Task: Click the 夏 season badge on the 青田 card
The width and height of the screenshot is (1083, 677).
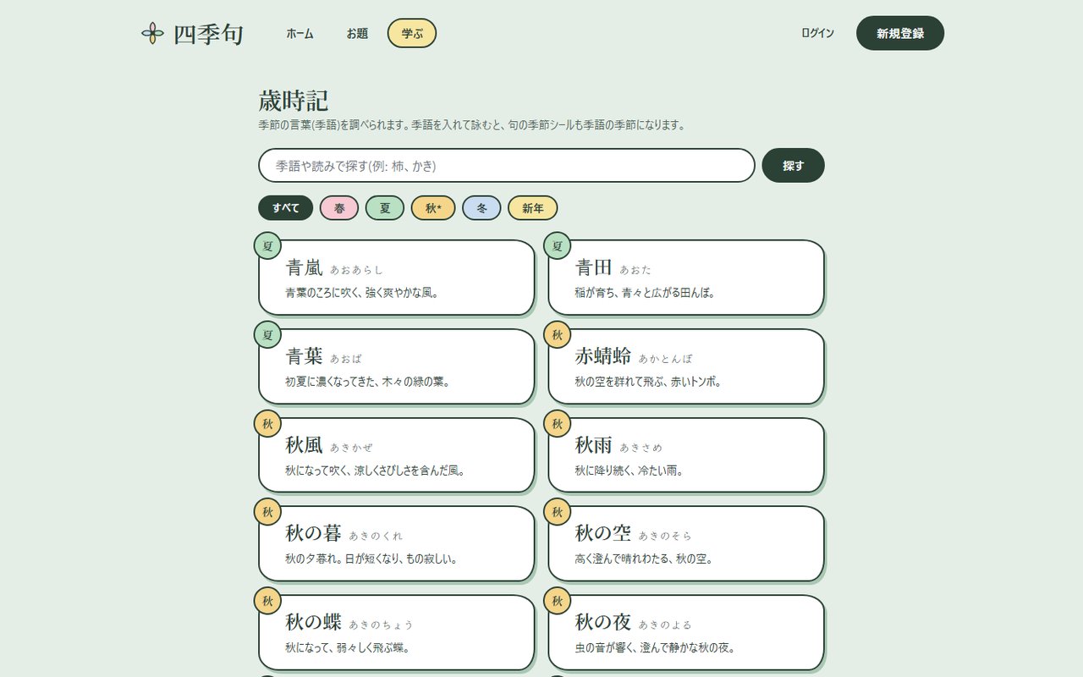Action: point(558,246)
